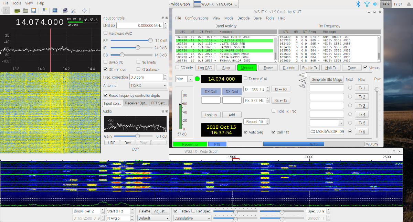Click the RF gain slider handle
Screen dimensions: 413x222
click(x=150, y=40)
